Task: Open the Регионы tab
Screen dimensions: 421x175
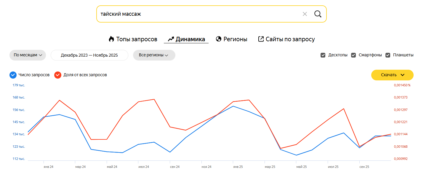Action: pos(235,39)
